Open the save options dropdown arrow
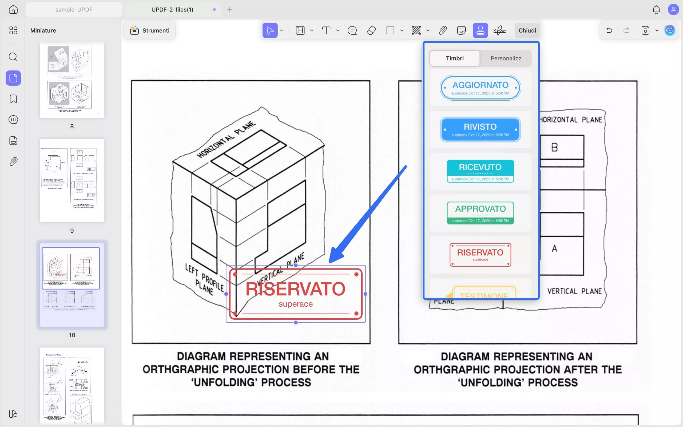 click(657, 30)
